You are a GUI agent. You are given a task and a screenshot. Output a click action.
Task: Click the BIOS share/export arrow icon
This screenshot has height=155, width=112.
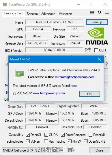88,50
